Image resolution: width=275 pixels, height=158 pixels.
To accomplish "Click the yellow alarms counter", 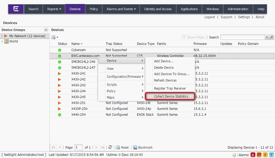I will click(x=265, y=155).
